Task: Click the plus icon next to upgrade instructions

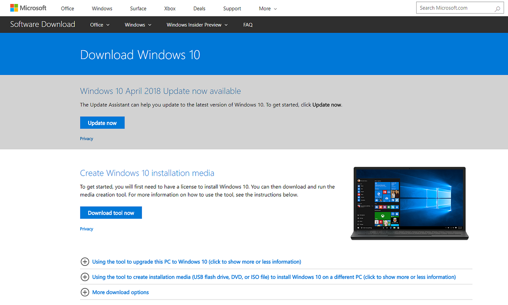Action: [x=85, y=262]
